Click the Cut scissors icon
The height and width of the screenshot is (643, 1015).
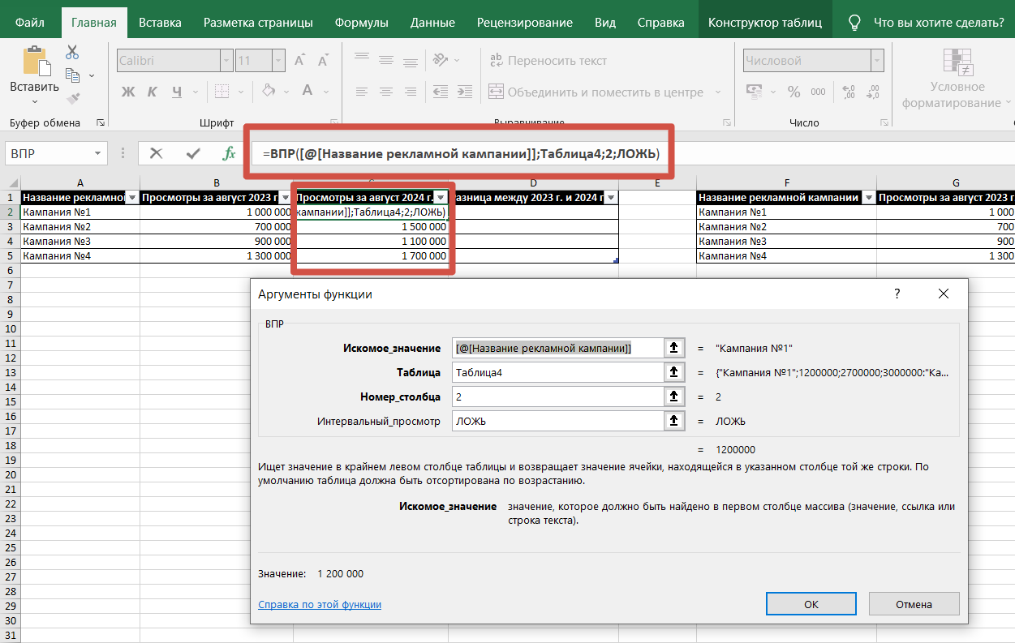tap(72, 53)
